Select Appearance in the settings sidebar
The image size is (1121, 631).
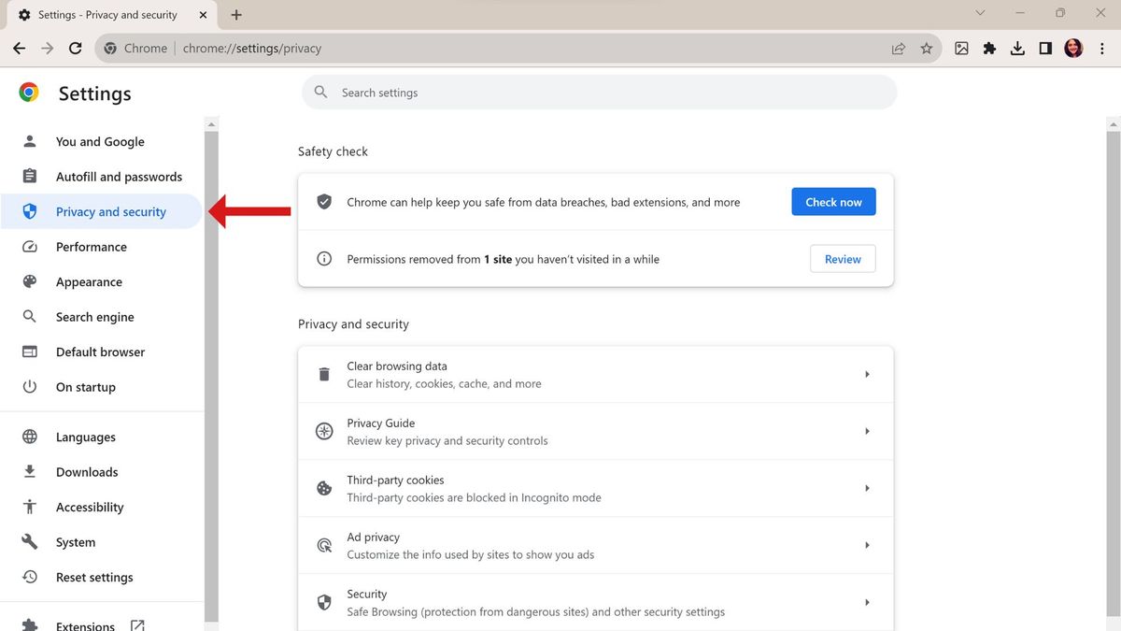(x=89, y=281)
